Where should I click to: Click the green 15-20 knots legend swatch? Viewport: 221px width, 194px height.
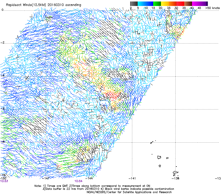coord(157,4)
